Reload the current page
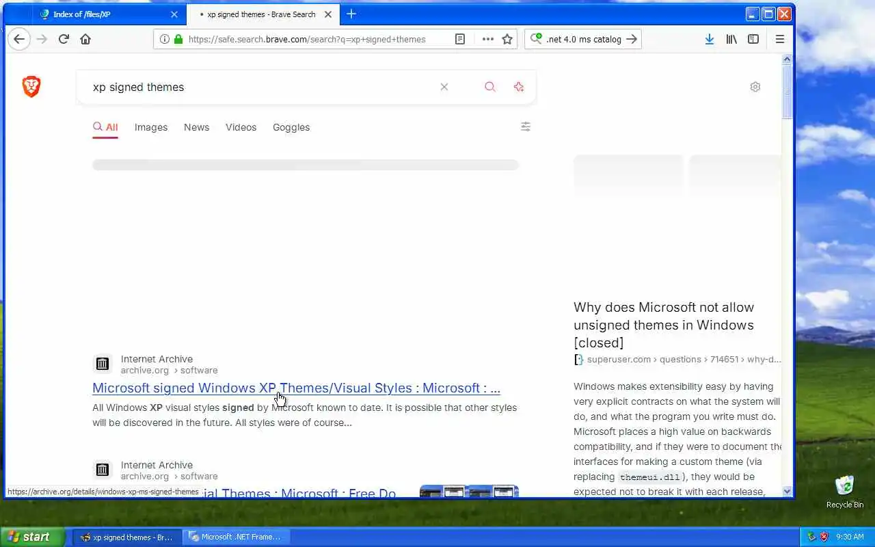This screenshot has height=547, width=875. [64, 39]
